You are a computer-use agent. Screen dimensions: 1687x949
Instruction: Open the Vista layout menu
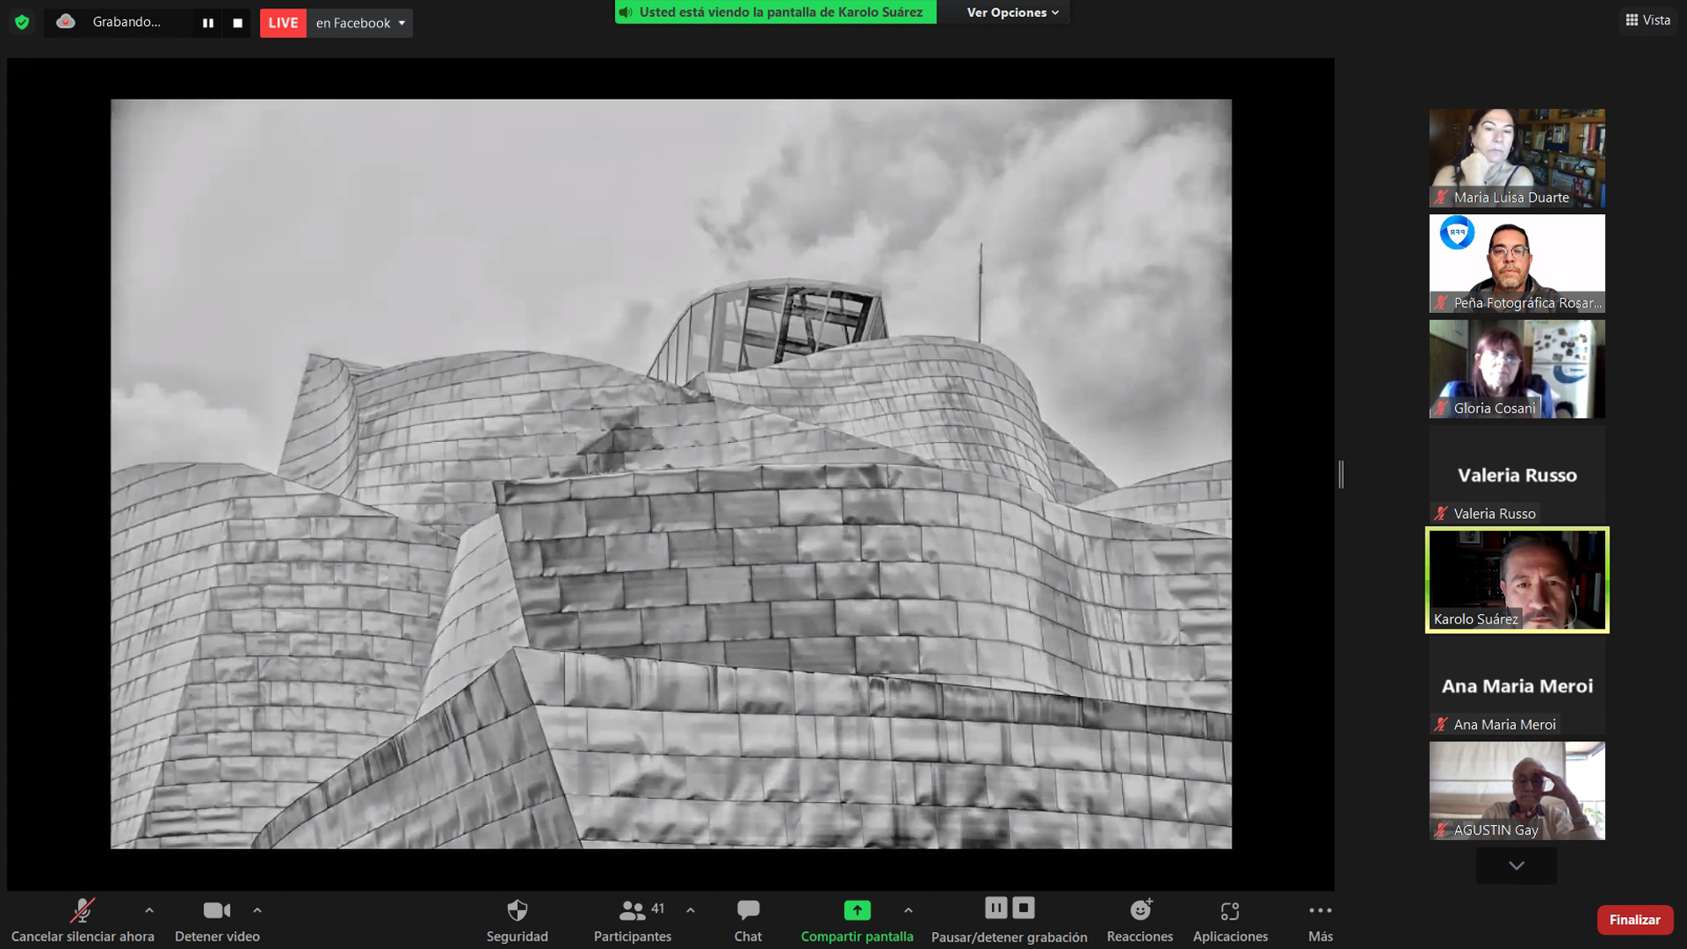(1648, 20)
